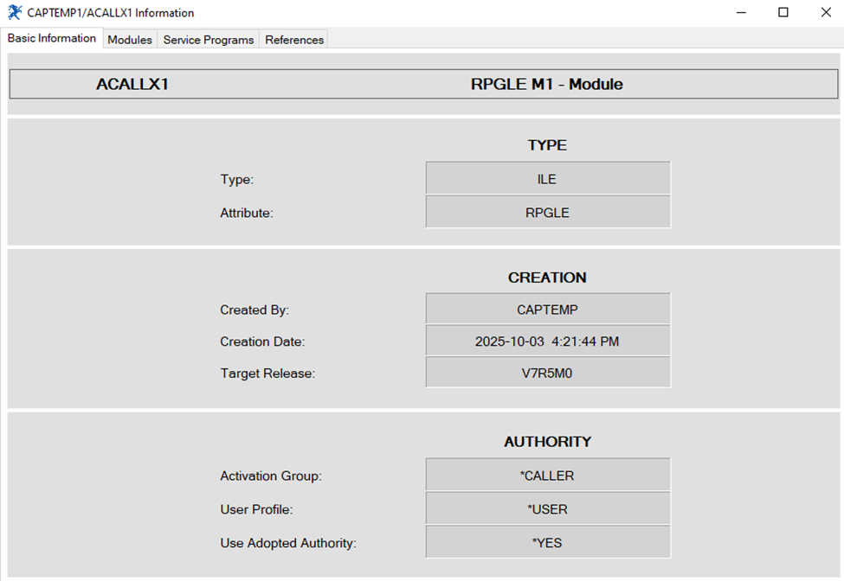
Task: Maximize the Information window
Action: pos(783,13)
